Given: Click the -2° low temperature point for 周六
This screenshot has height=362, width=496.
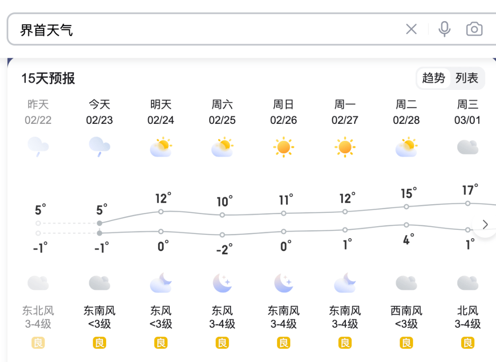Looking at the screenshot, I should click(x=222, y=235).
